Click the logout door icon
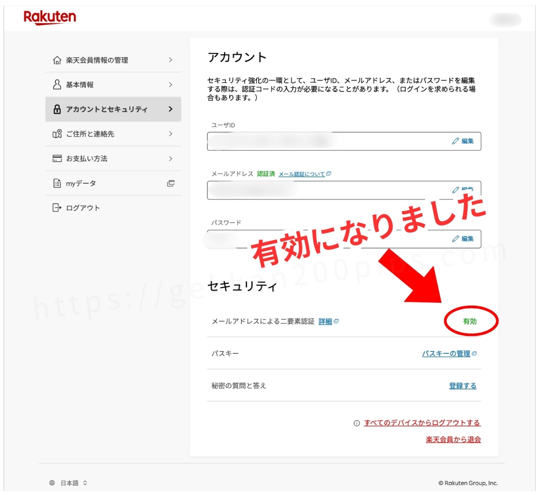This screenshot has height=495, width=540. tap(57, 208)
